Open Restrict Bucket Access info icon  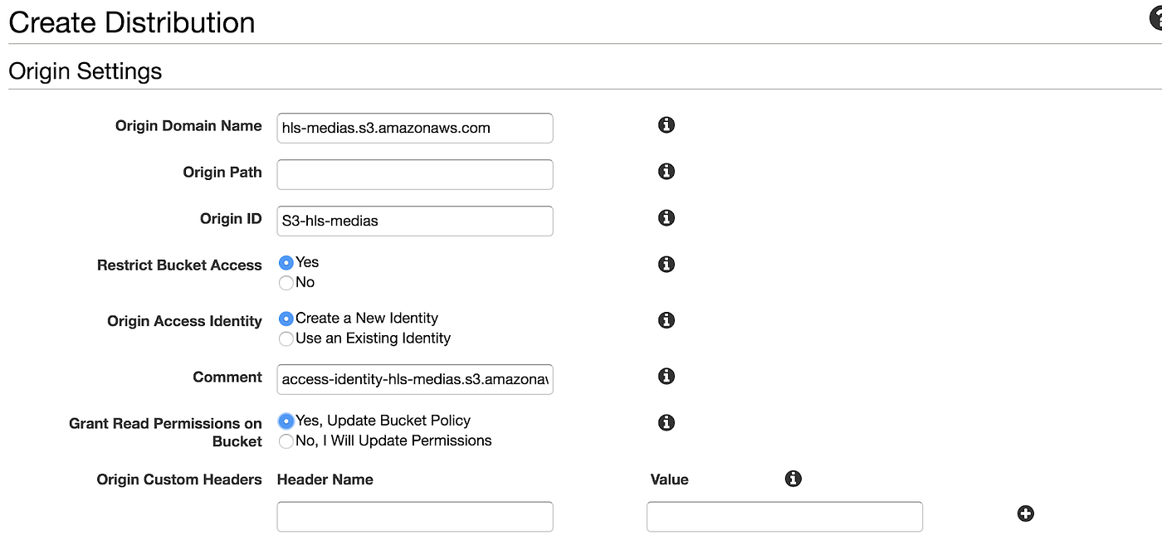666,264
